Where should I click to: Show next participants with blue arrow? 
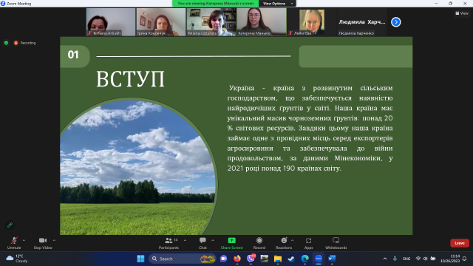pyautogui.click(x=396, y=22)
